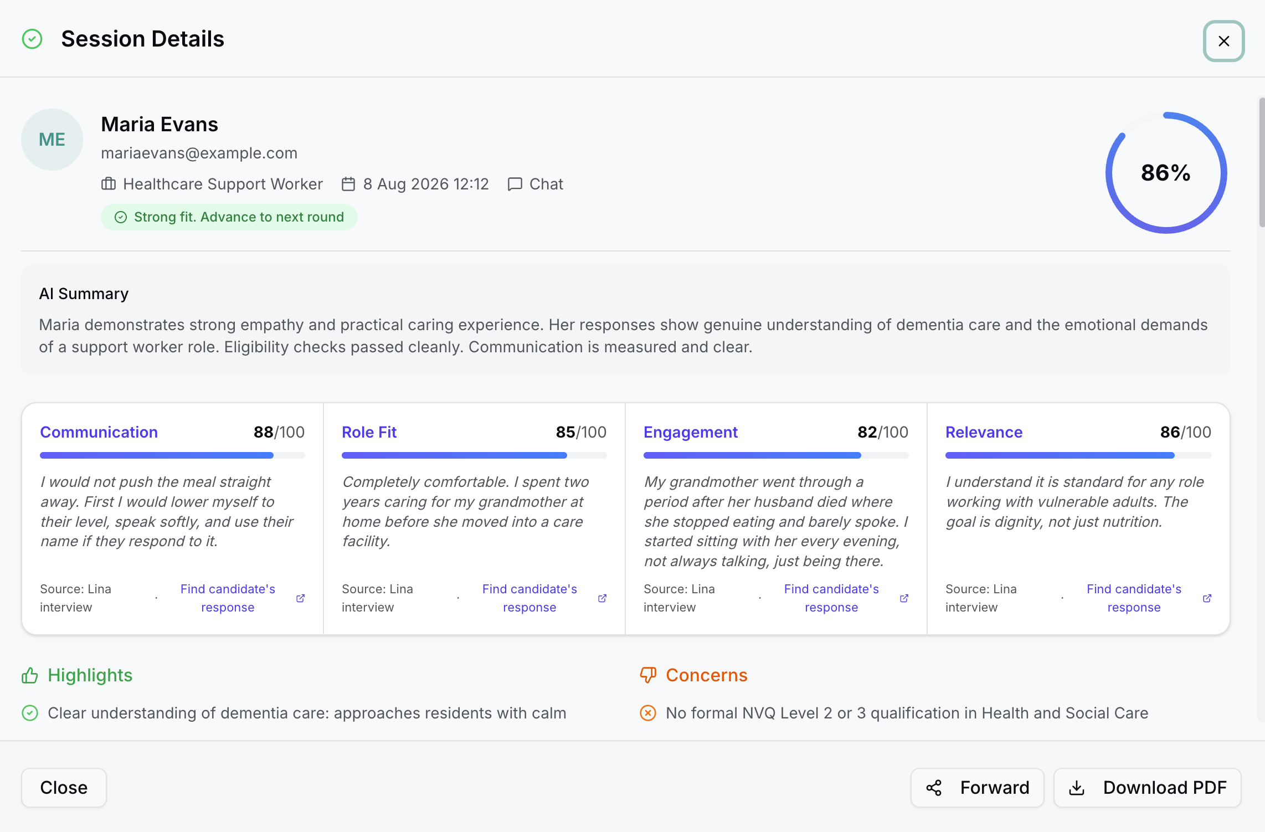This screenshot has height=832, width=1265.
Task: Click the external link icon in Engagement card
Action: tap(904, 598)
